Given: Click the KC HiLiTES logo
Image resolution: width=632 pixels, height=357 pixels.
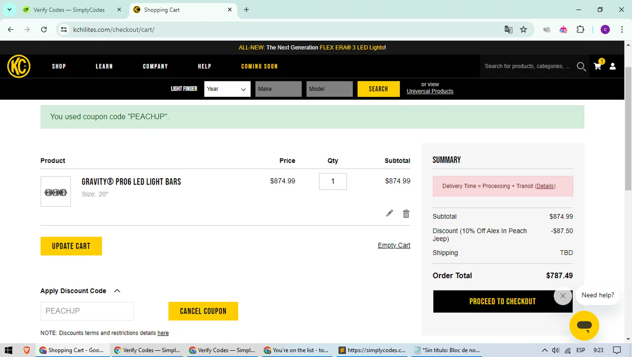Looking at the screenshot, I should [19, 66].
